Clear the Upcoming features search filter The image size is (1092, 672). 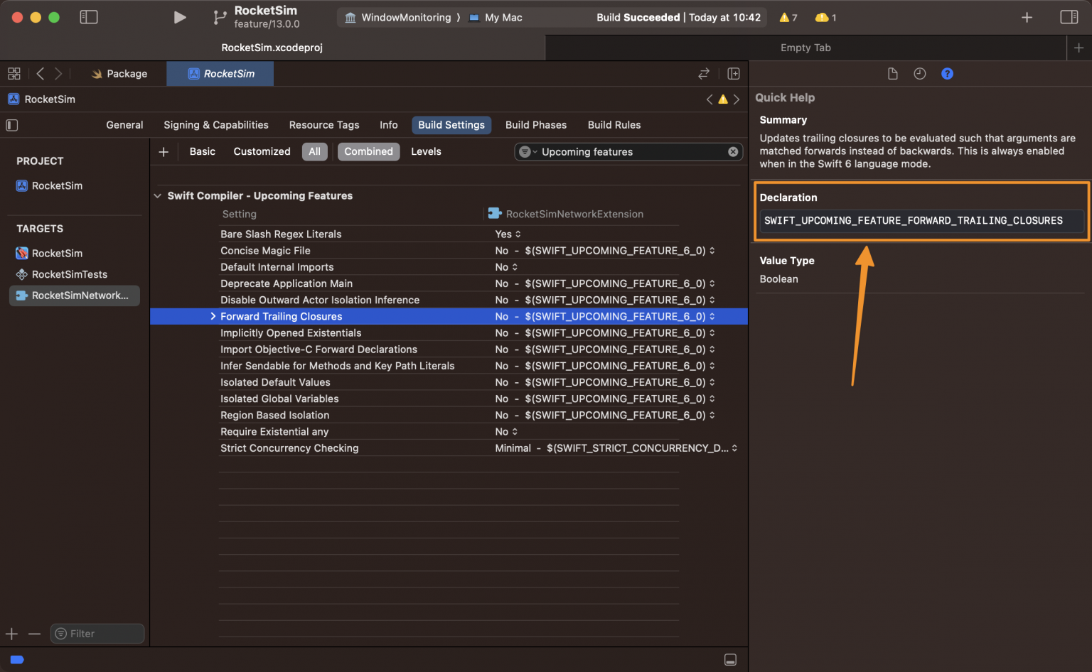[x=733, y=152]
